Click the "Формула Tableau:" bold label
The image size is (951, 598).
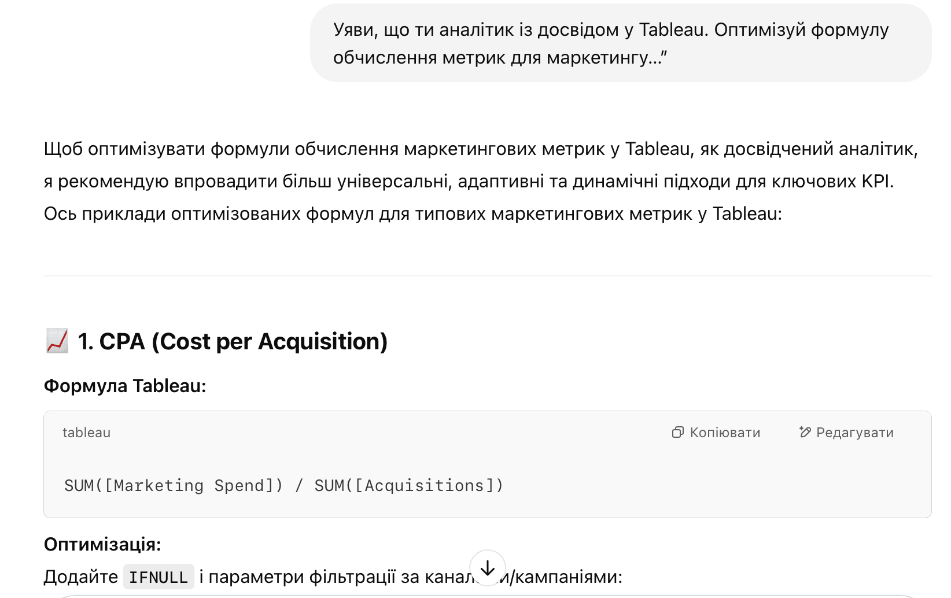[x=125, y=386]
